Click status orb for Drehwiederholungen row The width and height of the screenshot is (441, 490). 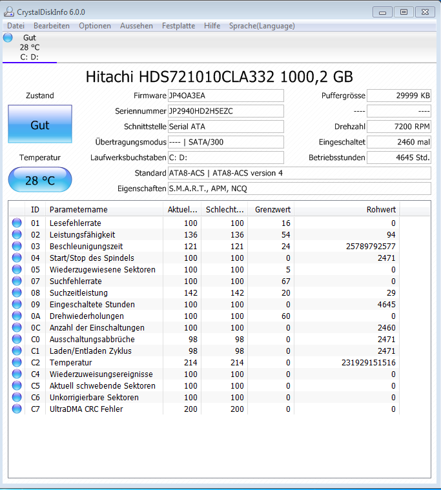point(17,316)
